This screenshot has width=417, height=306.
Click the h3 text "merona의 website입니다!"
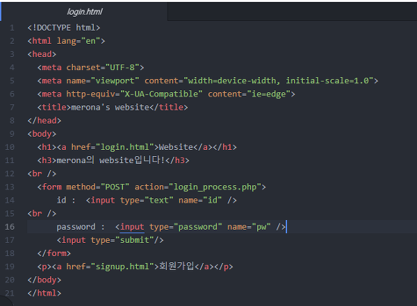[111, 160]
